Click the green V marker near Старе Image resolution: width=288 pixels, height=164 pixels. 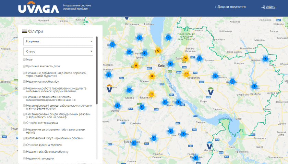coord(211,91)
